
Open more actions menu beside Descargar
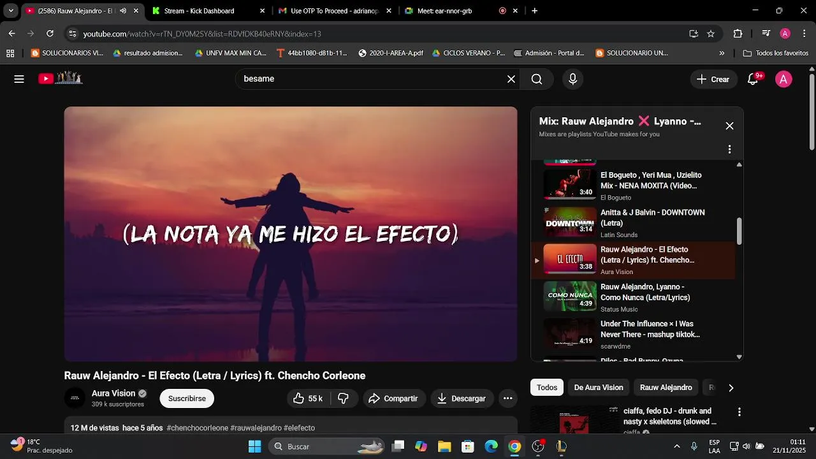507,398
